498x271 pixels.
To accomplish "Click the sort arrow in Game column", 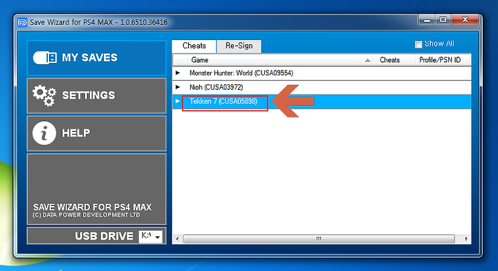I will coord(367,60).
